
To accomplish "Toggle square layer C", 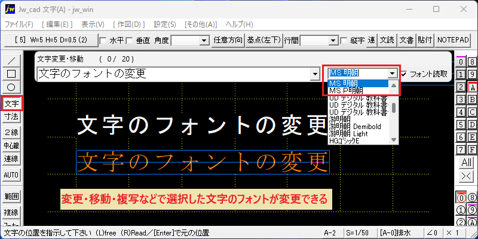I will [x=472, y=112].
